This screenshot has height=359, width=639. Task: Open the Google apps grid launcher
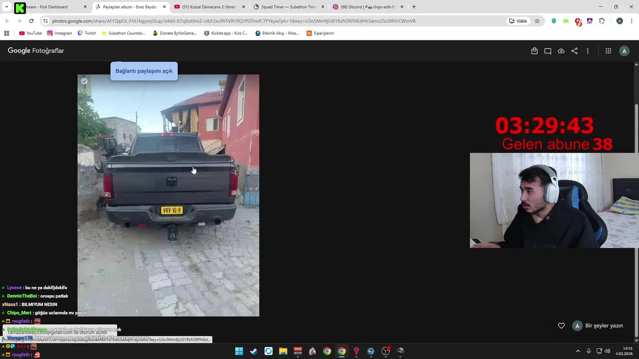click(608, 51)
